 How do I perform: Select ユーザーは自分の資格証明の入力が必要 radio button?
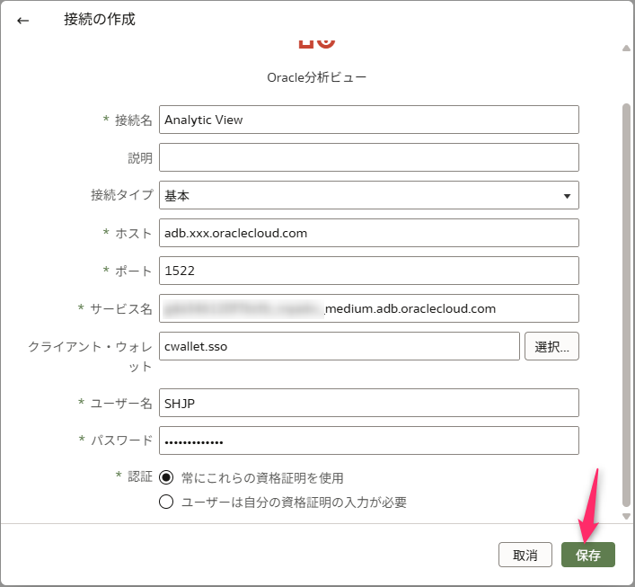pos(166,502)
